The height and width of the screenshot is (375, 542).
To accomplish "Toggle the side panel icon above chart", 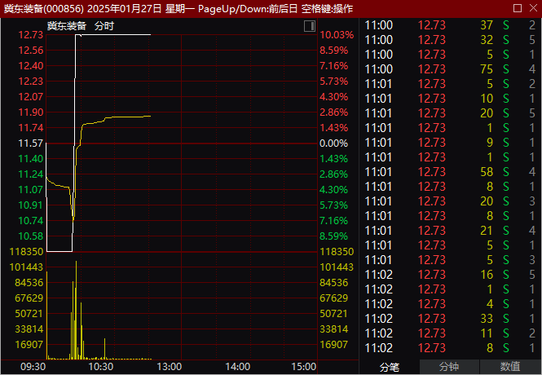I will point(310,26).
